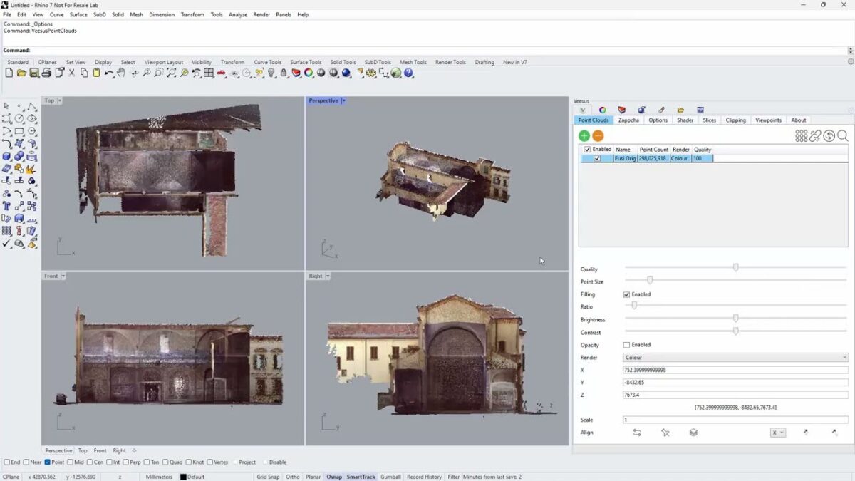This screenshot has width=855, height=481.
Task: Click the save file icon in toolbar
Action: point(34,73)
